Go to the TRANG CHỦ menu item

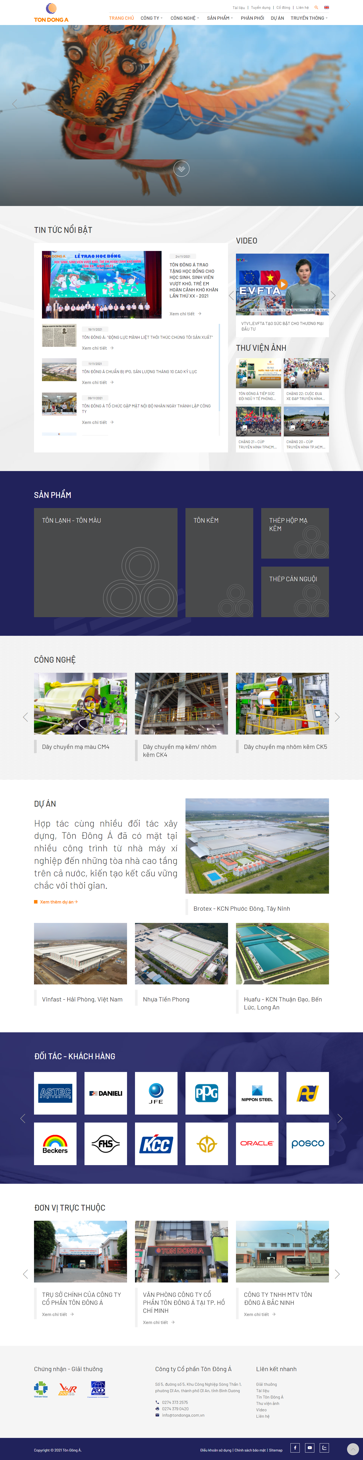click(x=121, y=18)
